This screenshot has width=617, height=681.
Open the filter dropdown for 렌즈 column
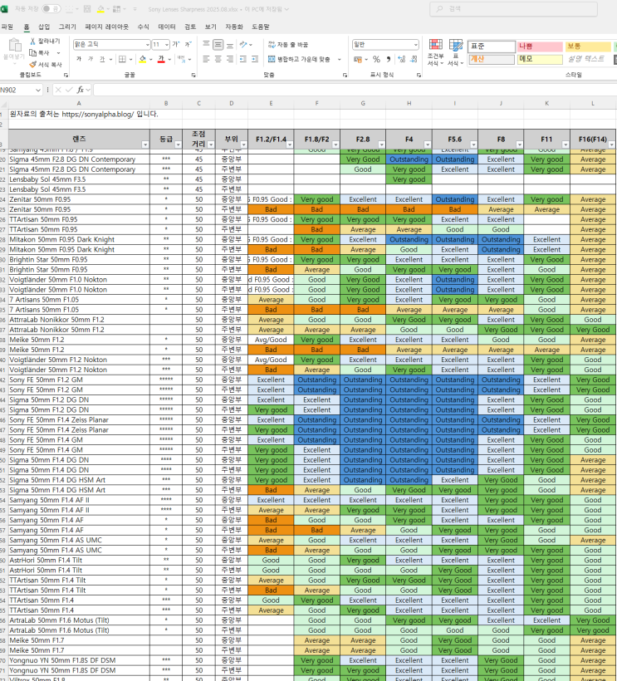click(145, 145)
